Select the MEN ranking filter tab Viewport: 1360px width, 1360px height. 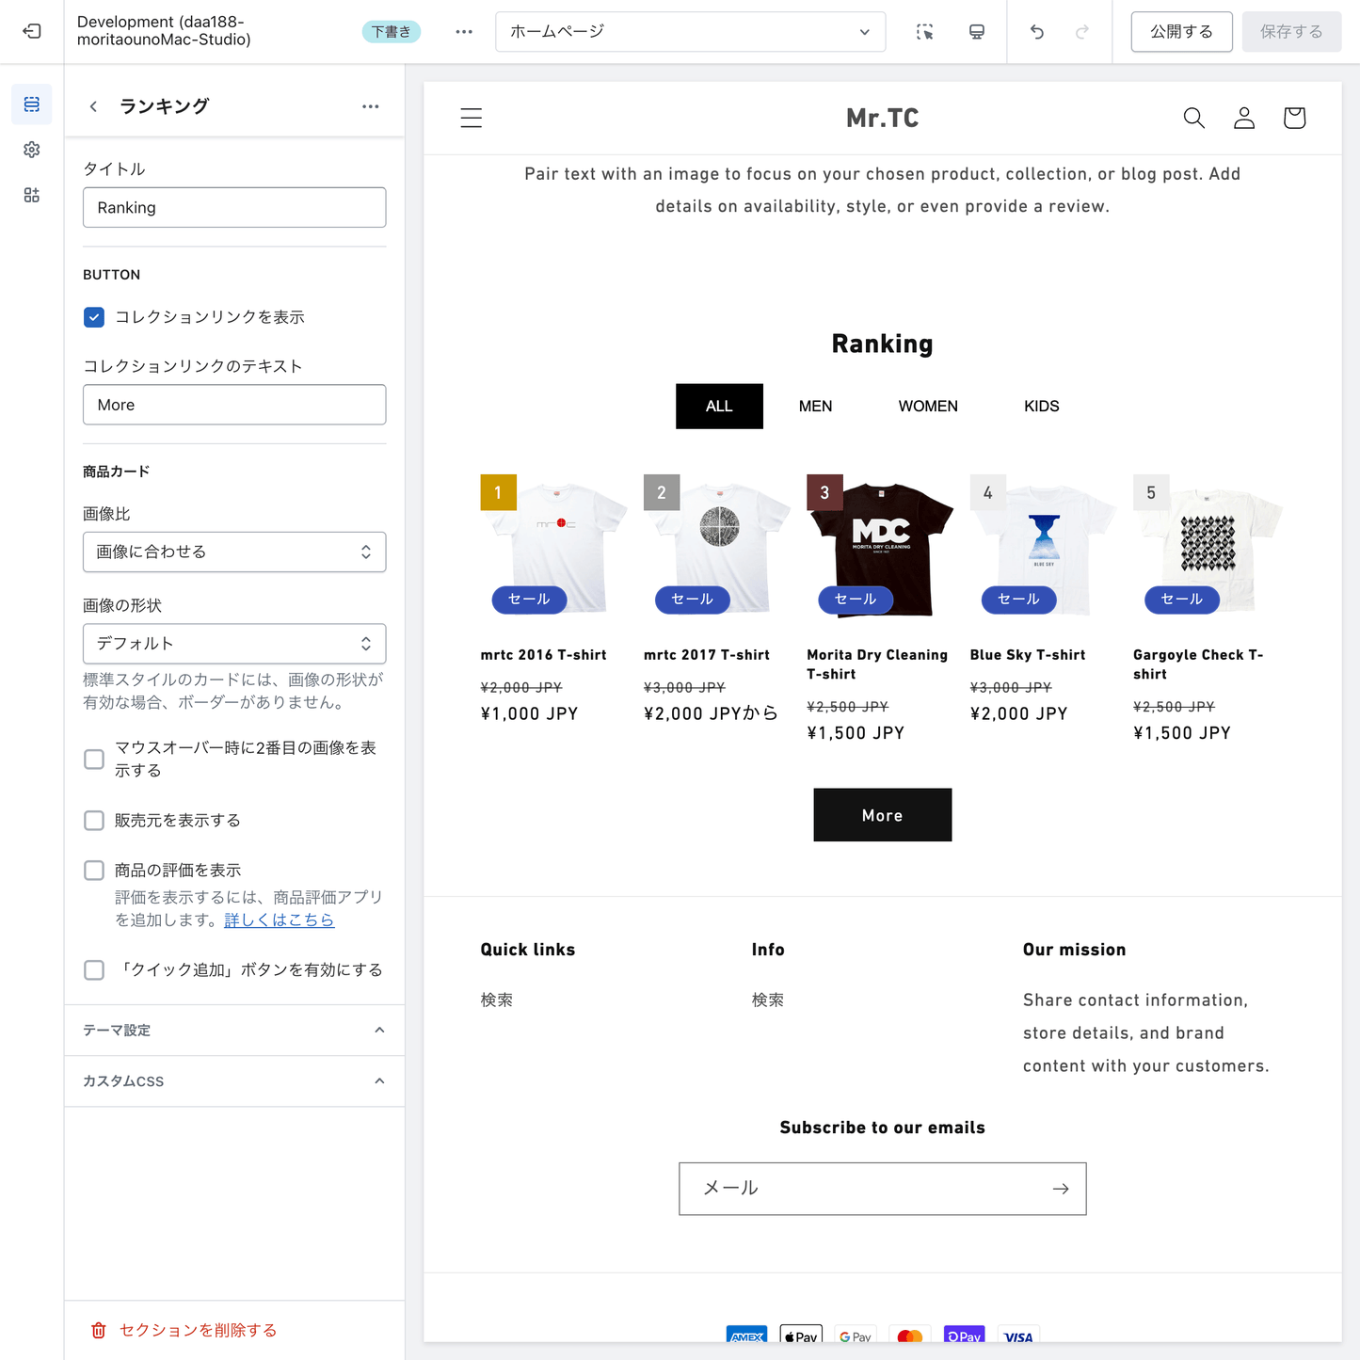tap(815, 406)
